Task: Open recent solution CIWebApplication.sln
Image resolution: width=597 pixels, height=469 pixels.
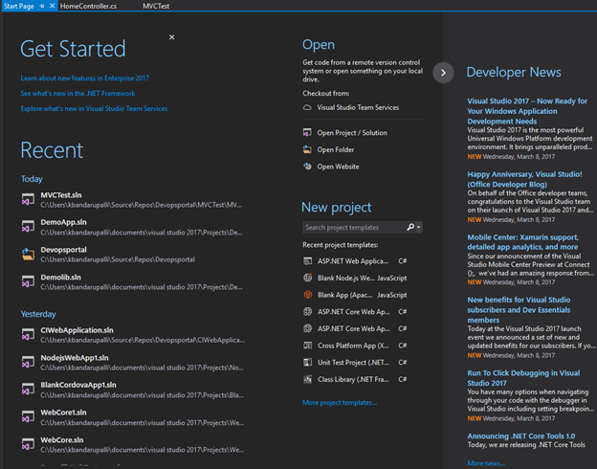Action: click(133, 334)
